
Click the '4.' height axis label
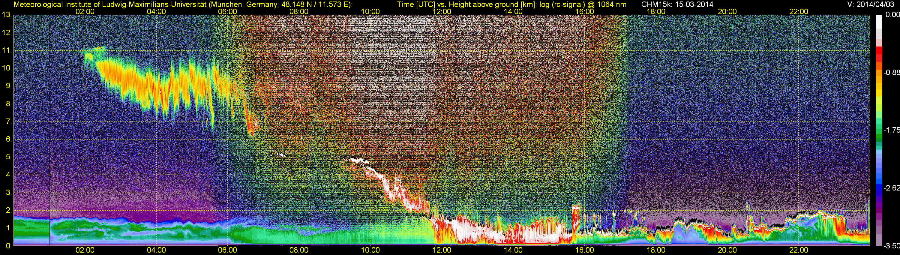point(8,175)
